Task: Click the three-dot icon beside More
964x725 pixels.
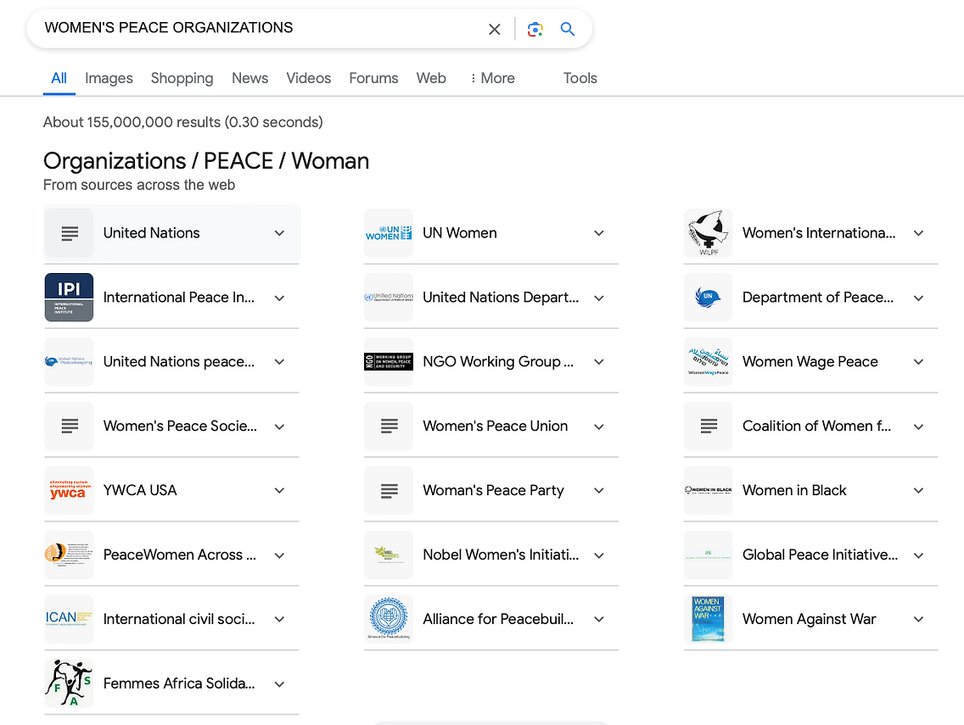Action: (x=473, y=78)
